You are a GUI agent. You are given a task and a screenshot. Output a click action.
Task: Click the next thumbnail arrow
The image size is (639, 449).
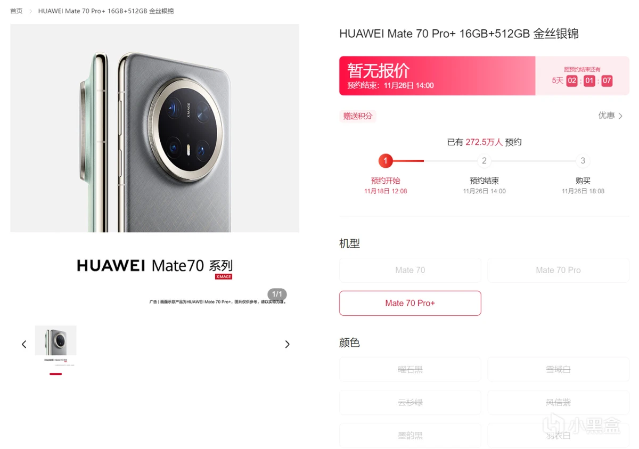(x=287, y=345)
